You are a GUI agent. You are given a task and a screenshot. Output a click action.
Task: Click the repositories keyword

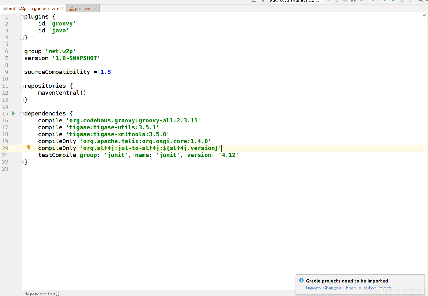[45, 86]
